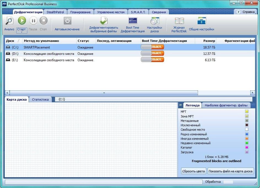Click Сбросить цвета button

[193, 171]
